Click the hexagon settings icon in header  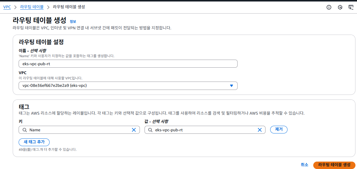(340, 7)
